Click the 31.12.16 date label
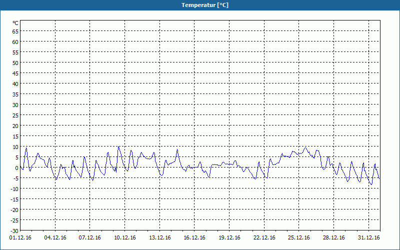 [x=368, y=238]
